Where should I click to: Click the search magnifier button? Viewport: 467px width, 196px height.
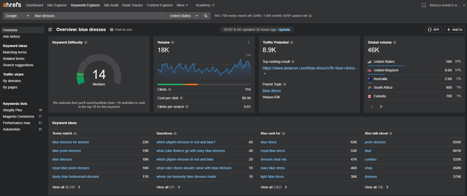[x=206, y=16]
